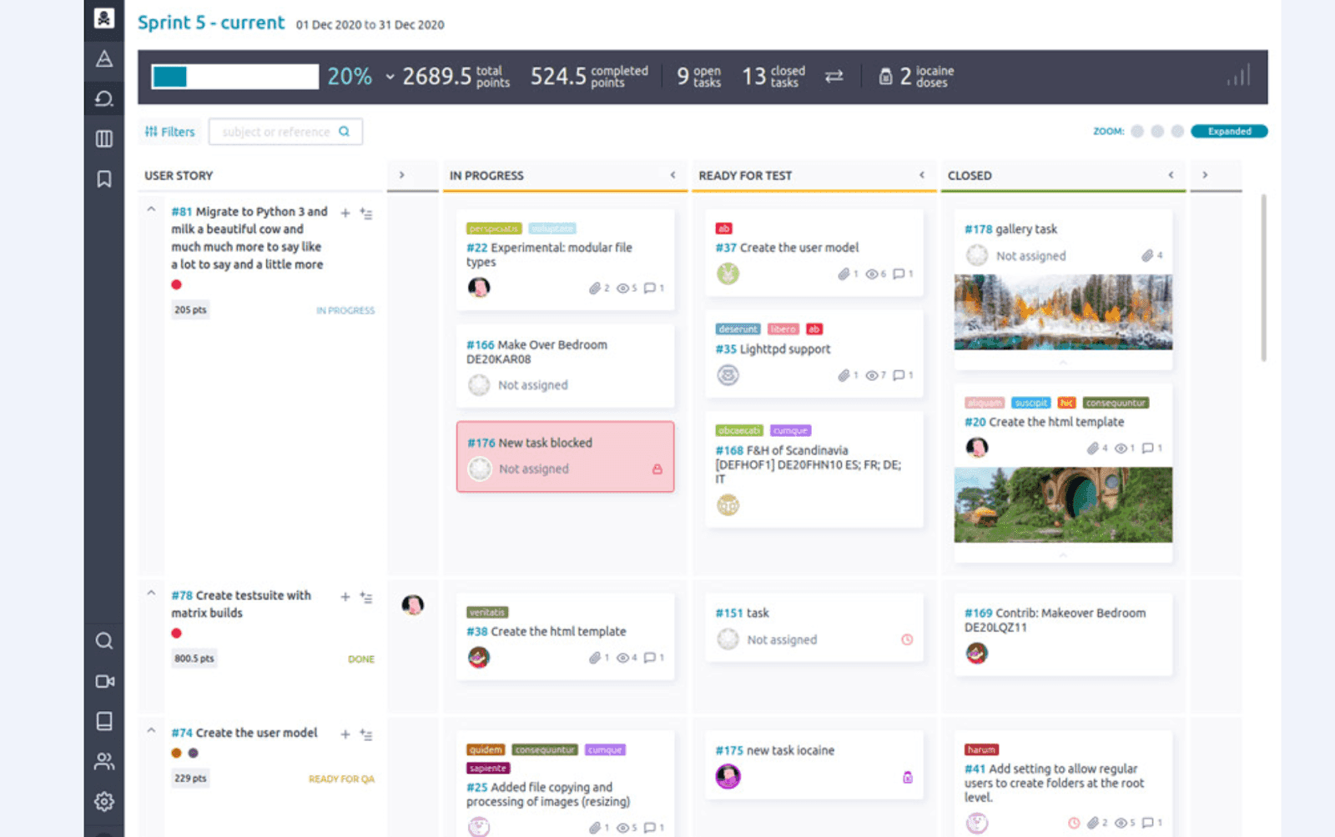Open task #37 Create the user model
The image size is (1335, 837).
(787, 248)
